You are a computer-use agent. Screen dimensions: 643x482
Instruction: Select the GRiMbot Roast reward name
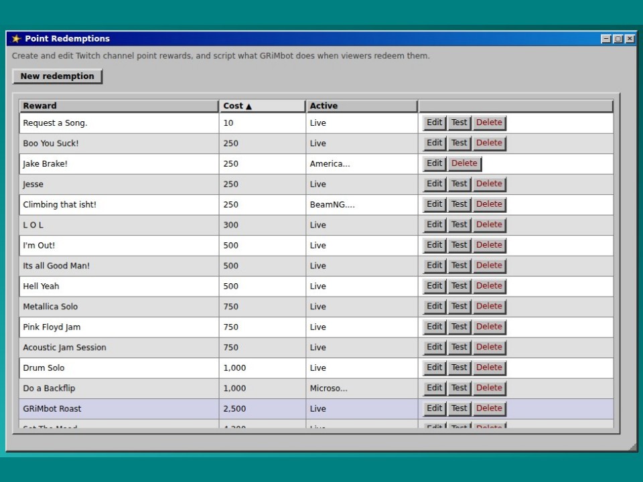click(52, 408)
